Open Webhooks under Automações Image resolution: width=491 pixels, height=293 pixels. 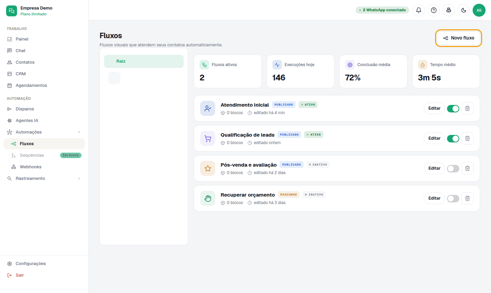[44, 167]
